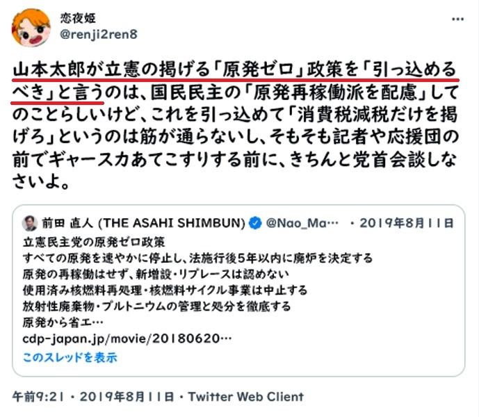The height and width of the screenshot is (417, 479).
Task: Open the 恋夜姫 display name
Action: coord(78,18)
